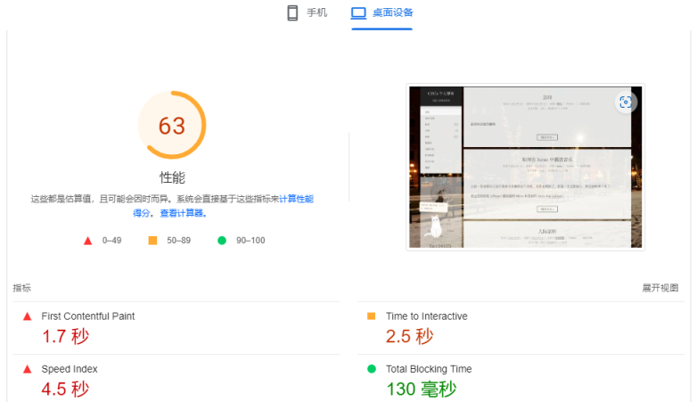Click the 1.7 秒 value
This screenshot has height=402, width=697.
tap(65, 336)
